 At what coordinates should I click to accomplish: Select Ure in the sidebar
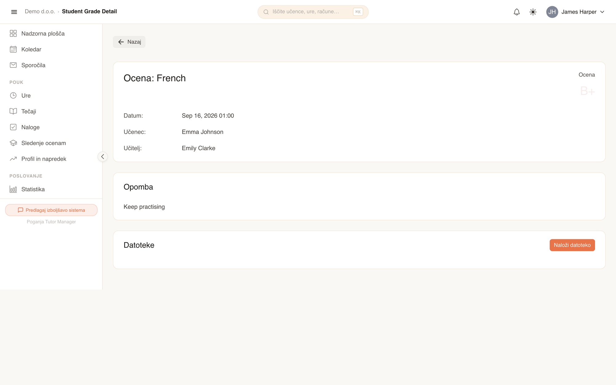[x=51, y=95]
